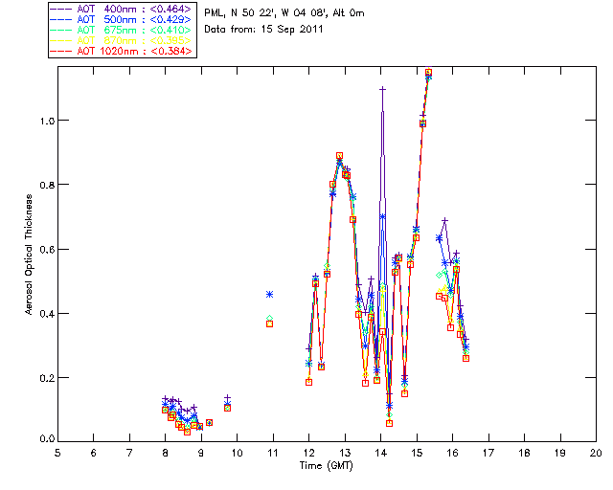Click the x-axis tick label 17
The width and height of the screenshot is (613, 490).
(x=488, y=453)
